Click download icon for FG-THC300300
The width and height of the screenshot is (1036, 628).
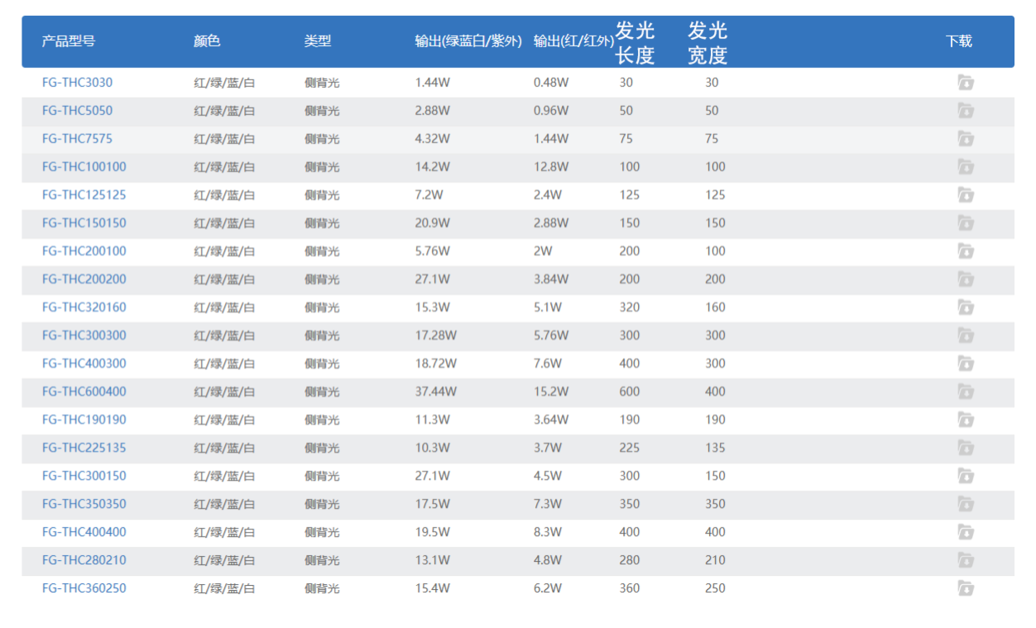pyautogui.click(x=966, y=335)
